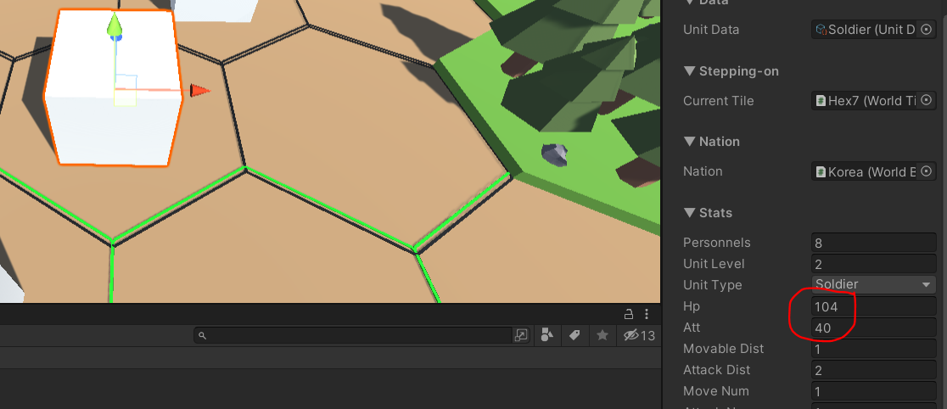947x409 pixels.
Task: Click the Personnels property label
Action: tap(717, 243)
